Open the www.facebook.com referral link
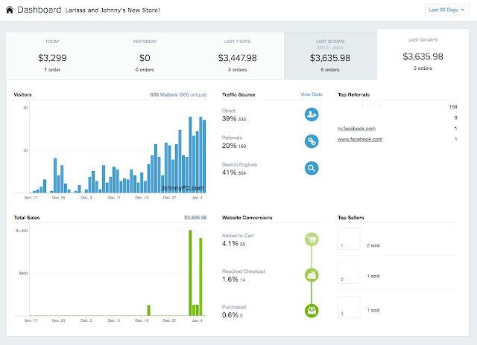Screen dimensions: 477x345 point(358,139)
